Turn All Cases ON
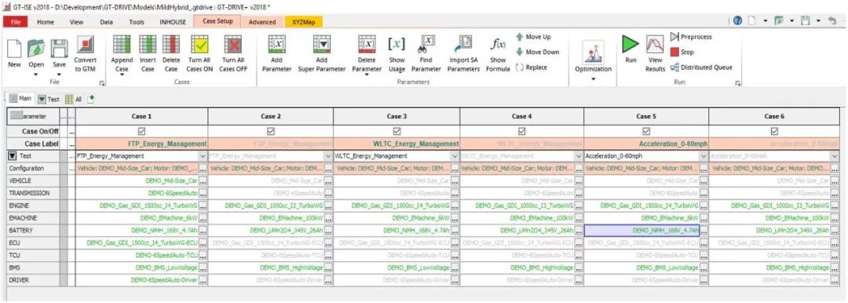The height and width of the screenshot is (303, 848). [199, 54]
